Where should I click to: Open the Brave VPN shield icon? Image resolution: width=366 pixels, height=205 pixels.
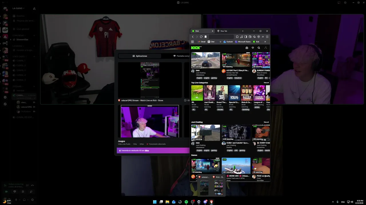click(258, 37)
